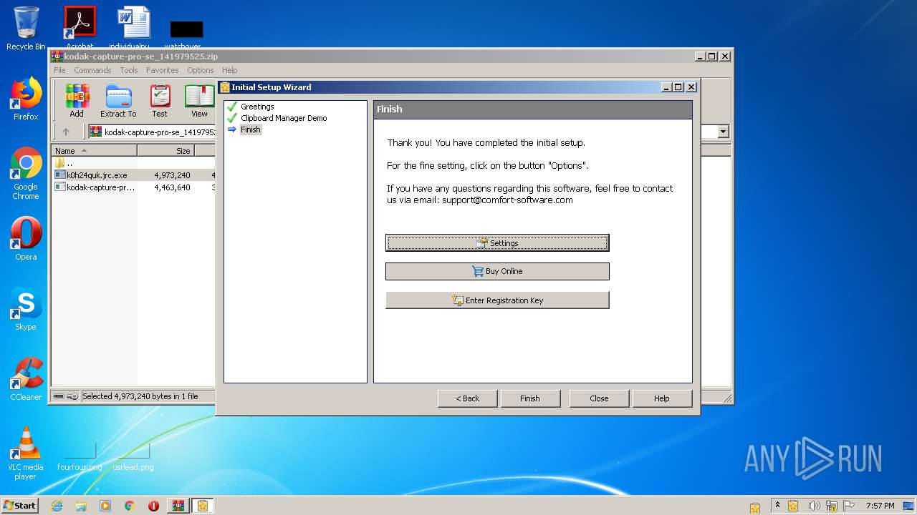Image resolution: width=917 pixels, height=515 pixels.
Task: Click taskbar clock 7:57 PM
Action: pyautogui.click(x=880, y=506)
